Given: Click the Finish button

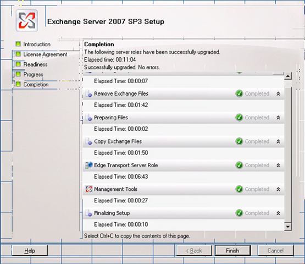Looking at the screenshot, I should point(232,250).
